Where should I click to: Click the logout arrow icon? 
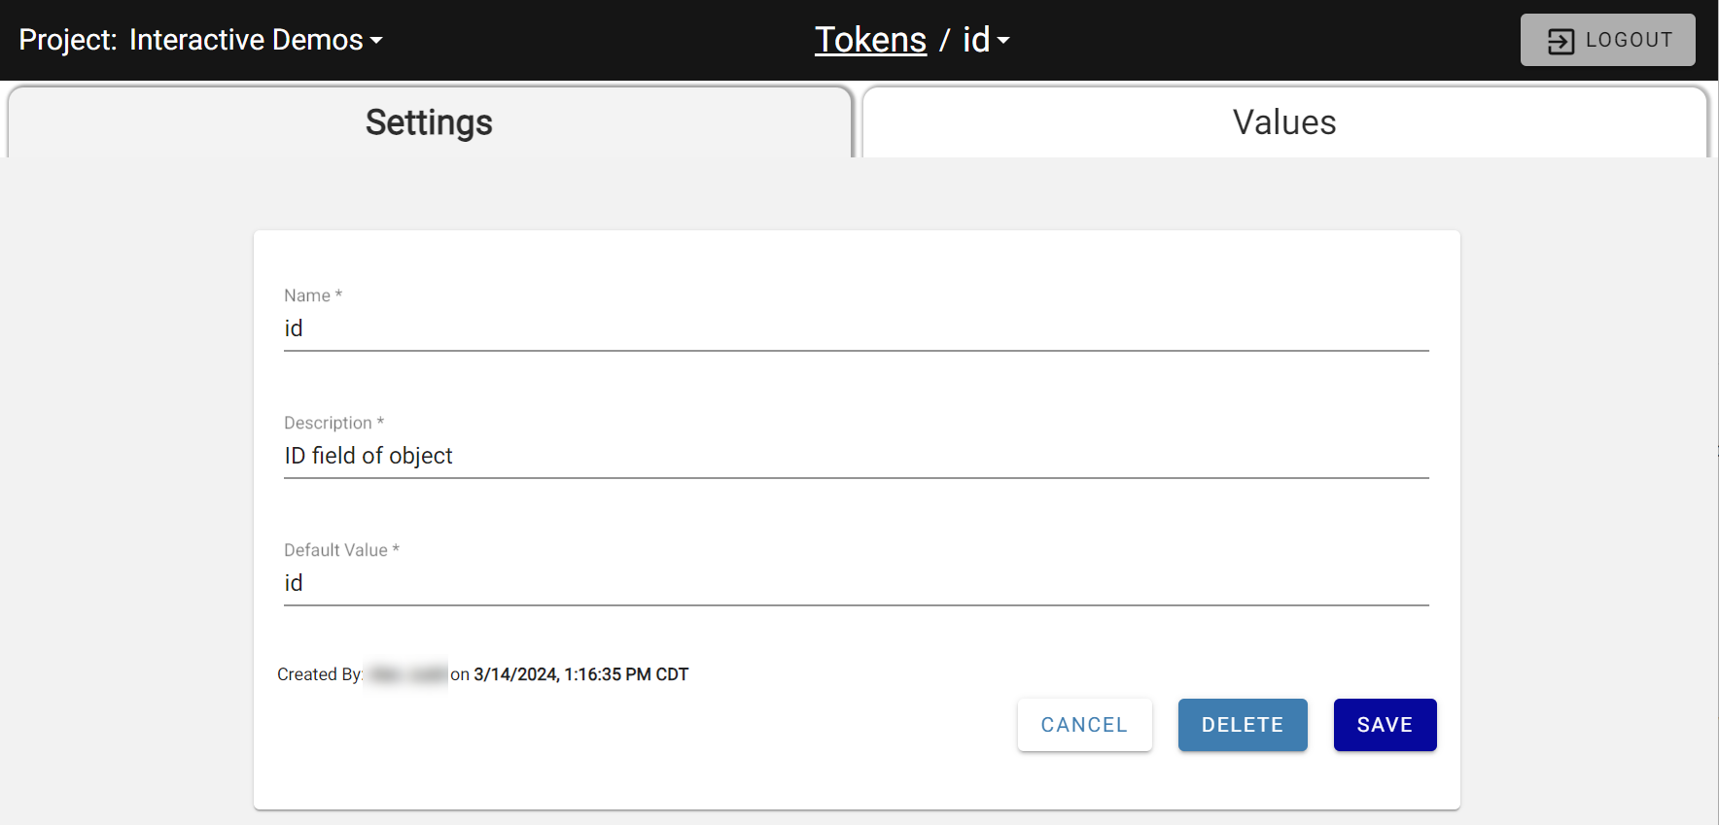pos(1561,41)
